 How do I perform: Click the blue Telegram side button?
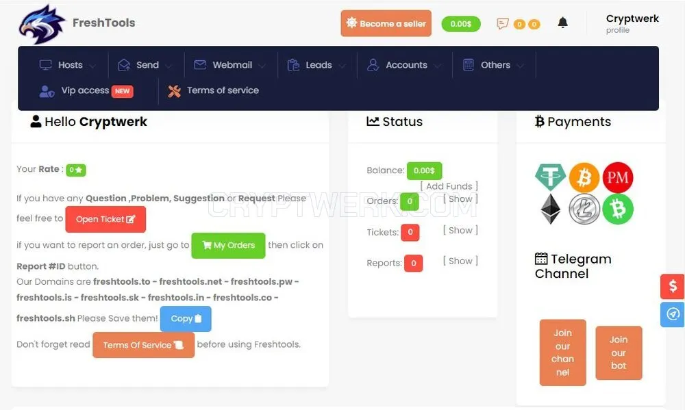coord(673,314)
